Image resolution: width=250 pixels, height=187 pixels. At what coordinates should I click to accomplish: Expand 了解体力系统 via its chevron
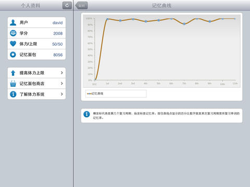62,94
